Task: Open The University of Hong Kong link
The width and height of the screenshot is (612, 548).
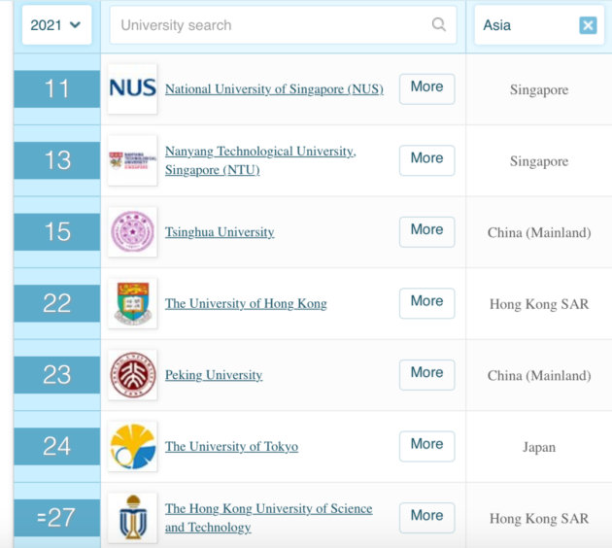Action: click(246, 303)
